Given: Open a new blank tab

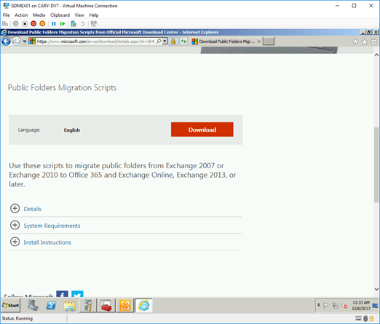Looking at the screenshot, I should pos(269,42).
